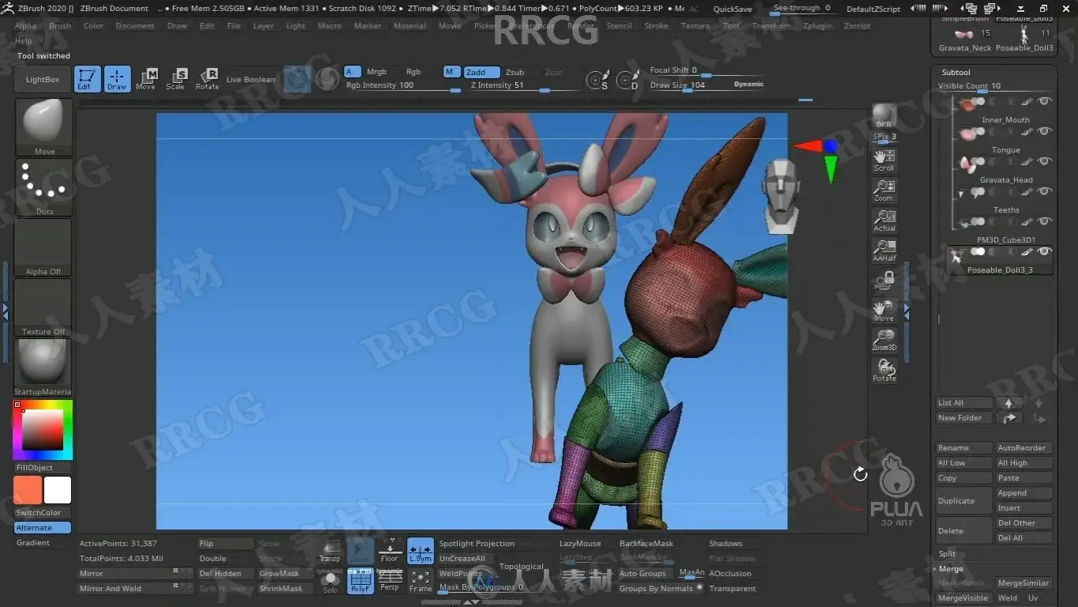Click the LightBox button
The image size is (1078, 607).
[43, 79]
